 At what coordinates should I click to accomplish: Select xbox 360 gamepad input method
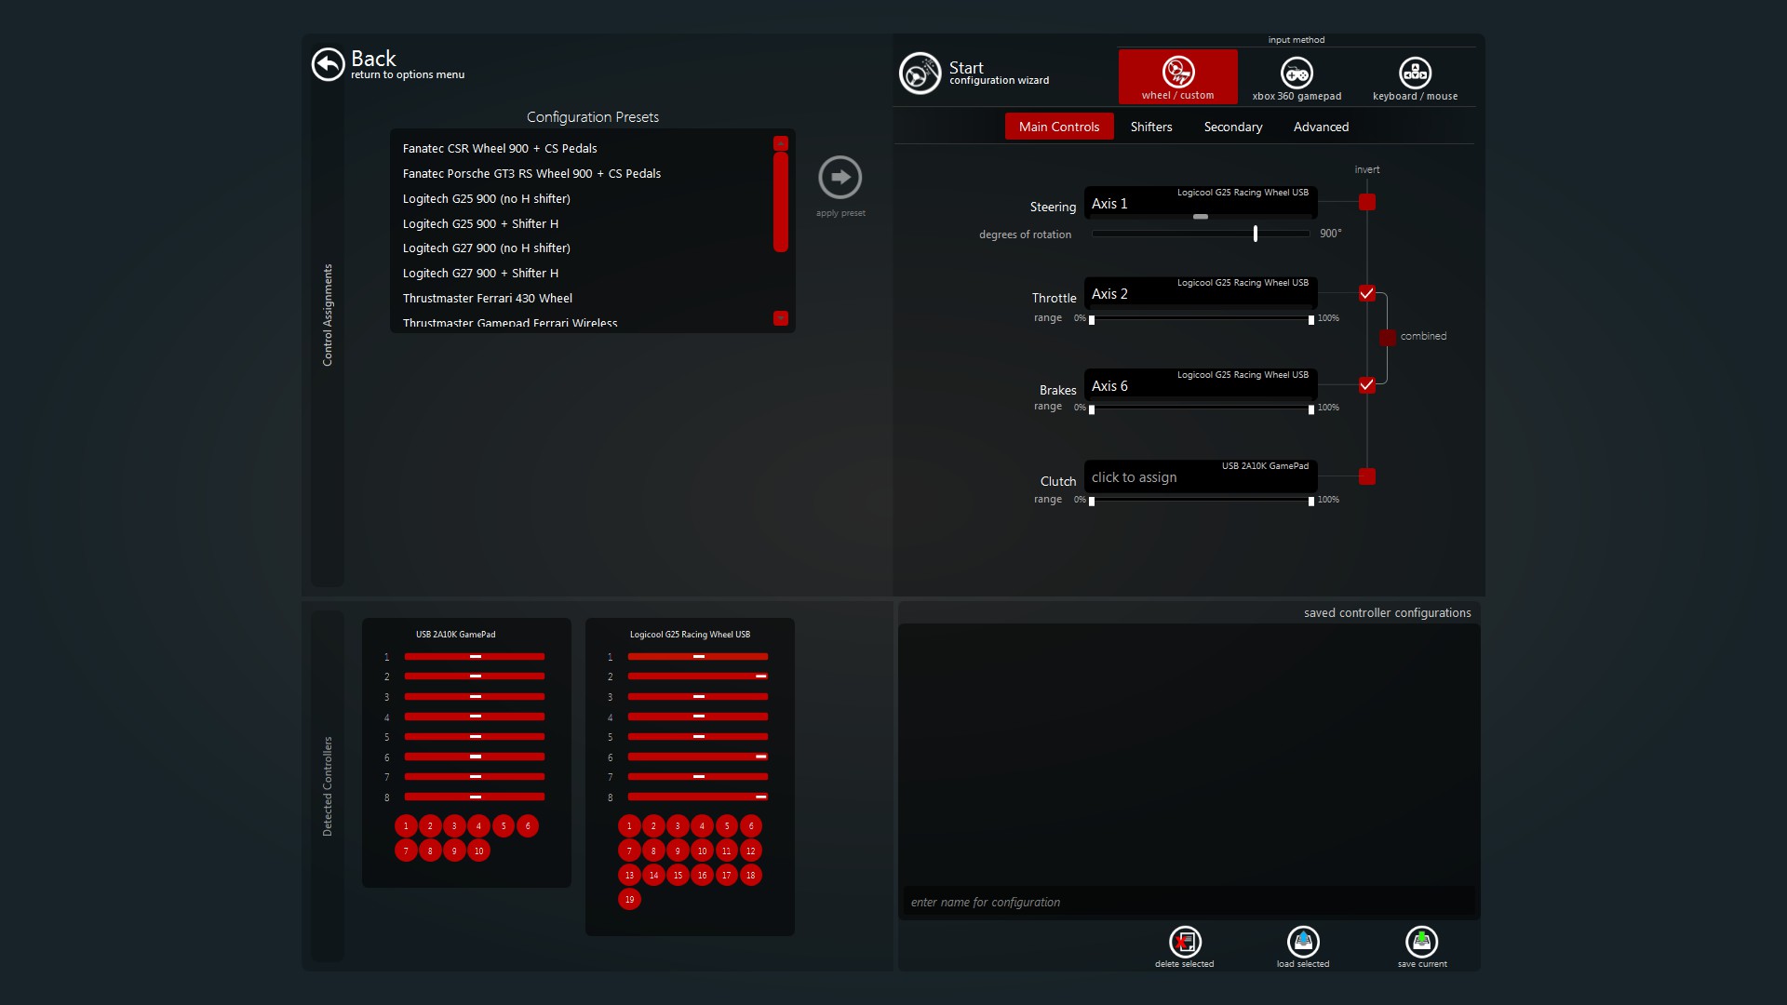[1297, 76]
